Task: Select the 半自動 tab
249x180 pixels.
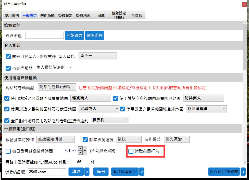Action: tap(136, 15)
